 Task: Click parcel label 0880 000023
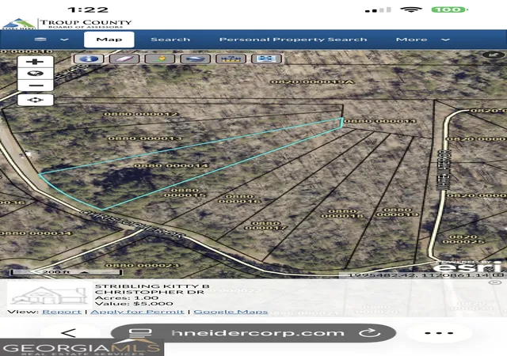(x=143, y=266)
